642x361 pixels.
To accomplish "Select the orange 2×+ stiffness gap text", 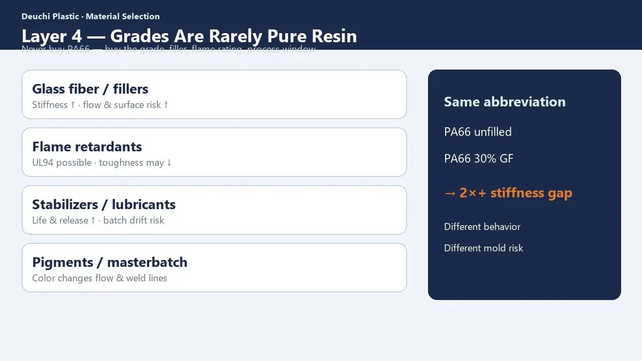I will pyautogui.click(x=508, y=193).
